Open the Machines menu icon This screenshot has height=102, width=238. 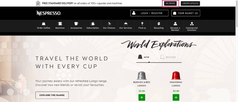60,24
